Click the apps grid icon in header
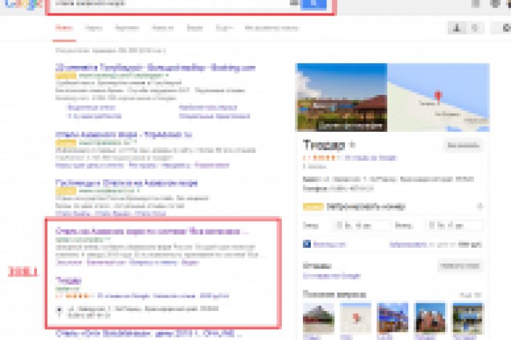 tap(476, 4)
